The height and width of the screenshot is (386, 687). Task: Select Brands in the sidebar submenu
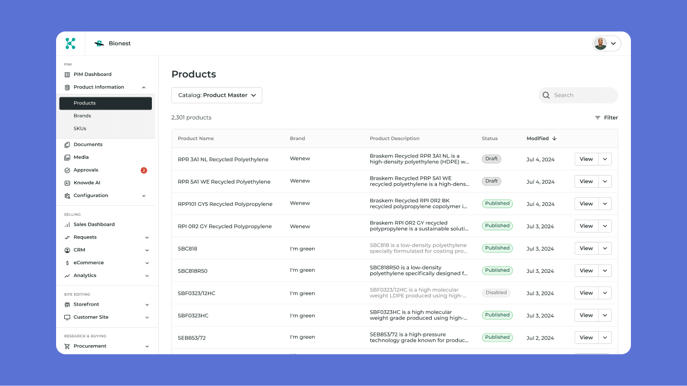(x=82, y=116)
